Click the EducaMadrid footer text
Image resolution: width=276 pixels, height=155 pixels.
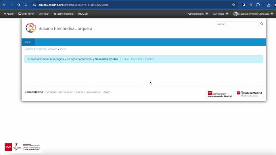point(34,92)
